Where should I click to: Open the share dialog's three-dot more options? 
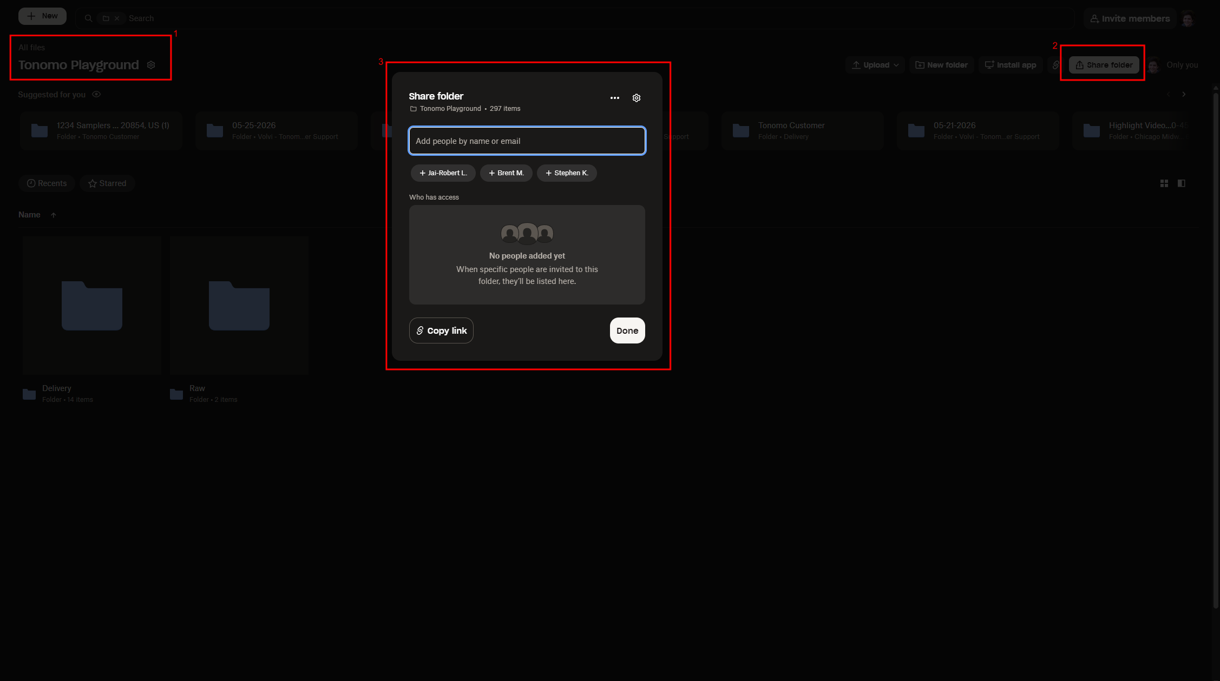(614, 98)
